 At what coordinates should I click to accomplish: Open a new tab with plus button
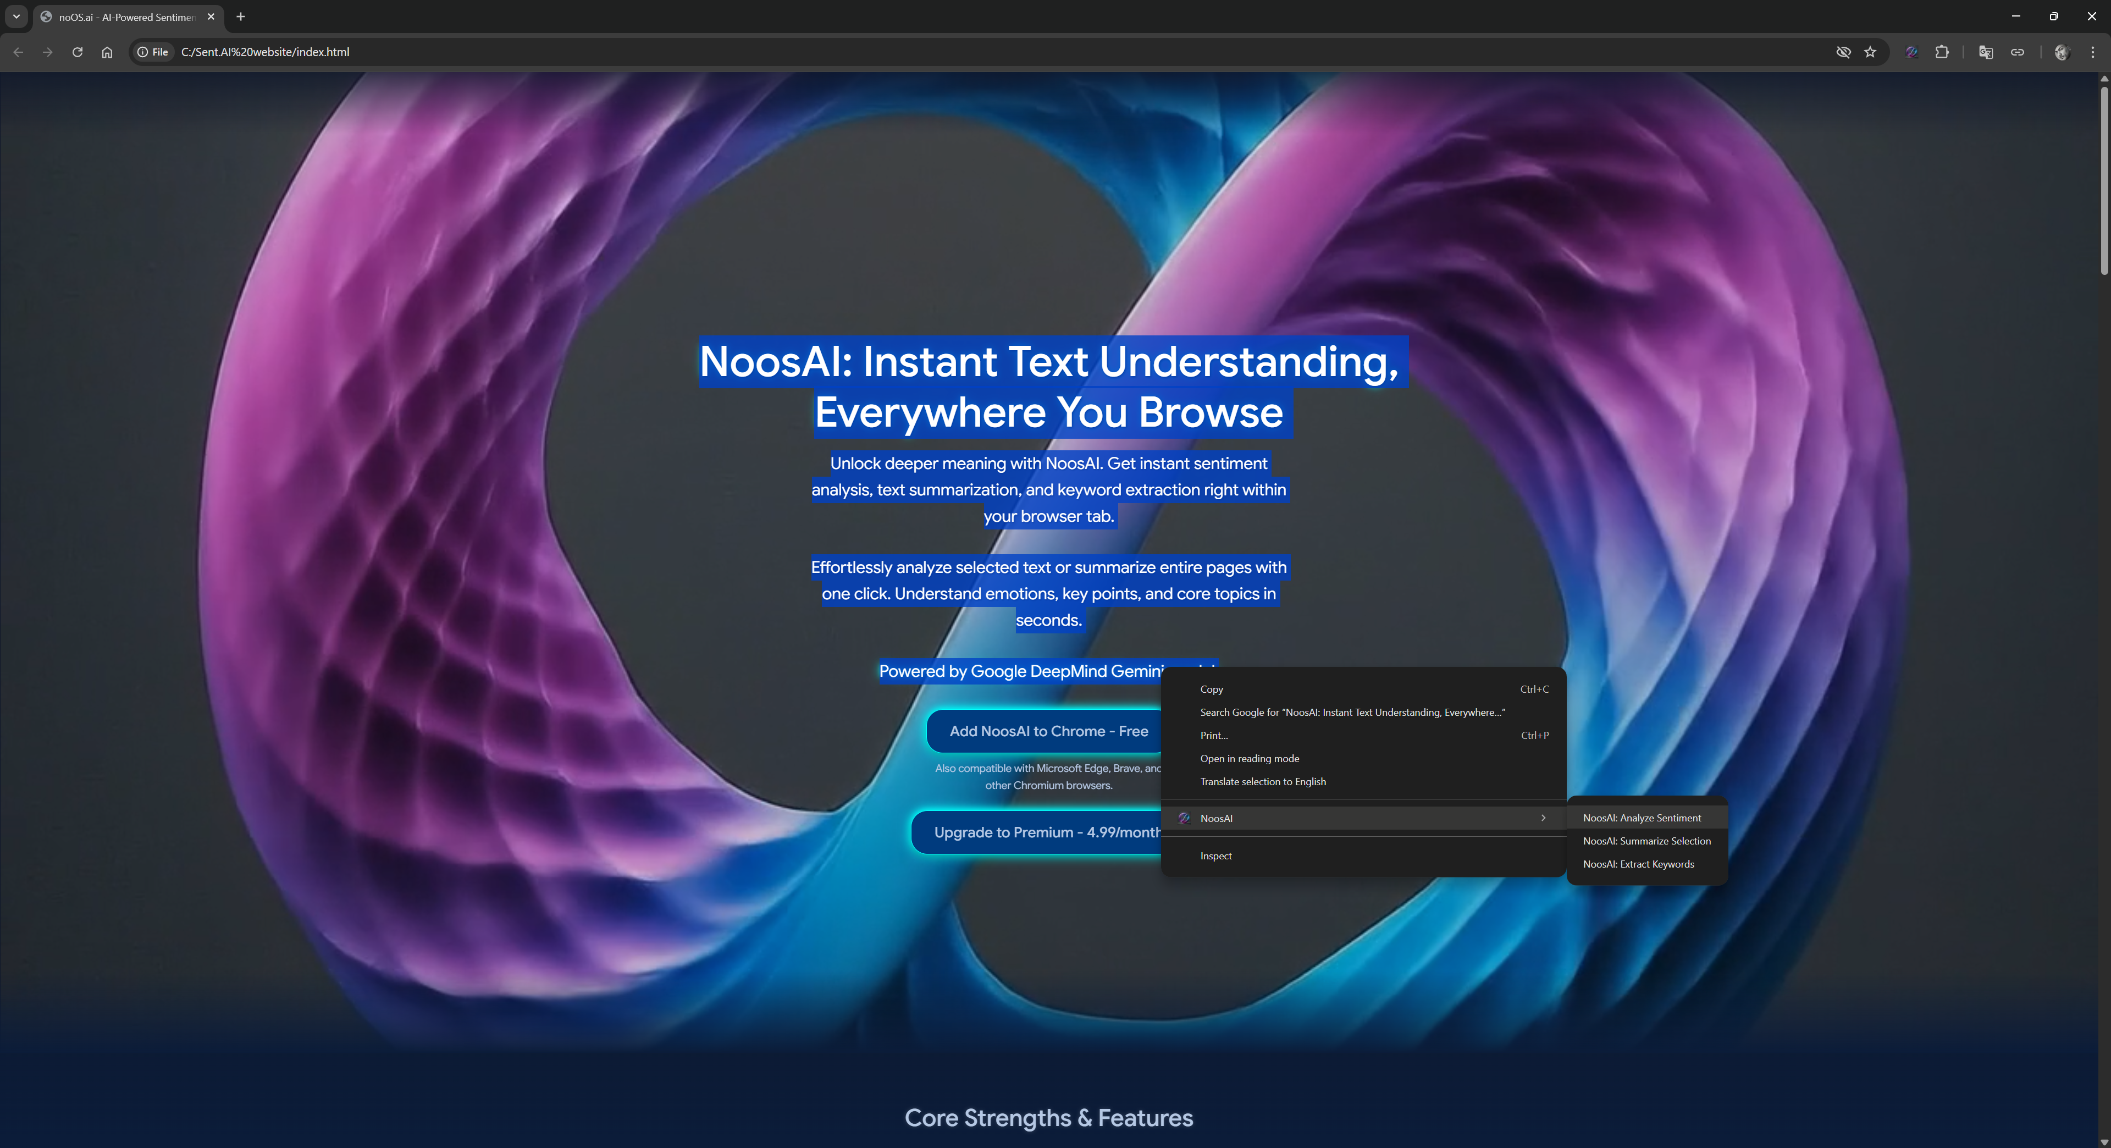tap(240, 16)
